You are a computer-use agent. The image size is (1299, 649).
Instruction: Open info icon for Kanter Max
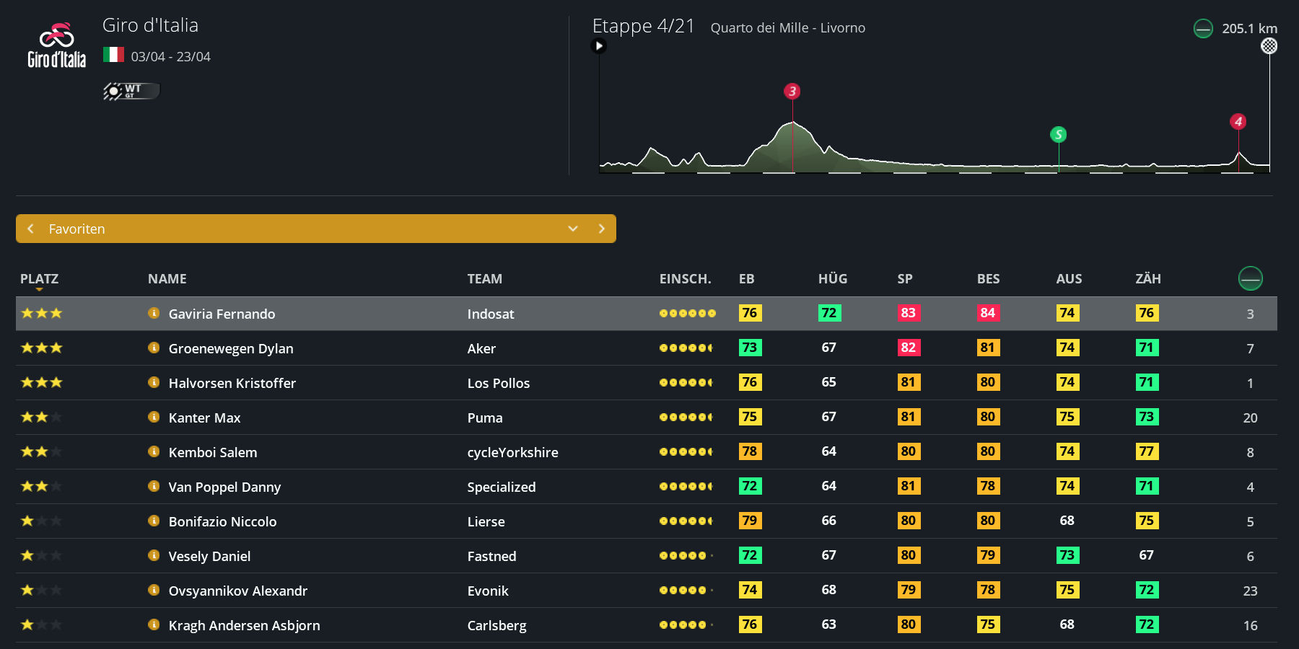click(x=154, y=417)
